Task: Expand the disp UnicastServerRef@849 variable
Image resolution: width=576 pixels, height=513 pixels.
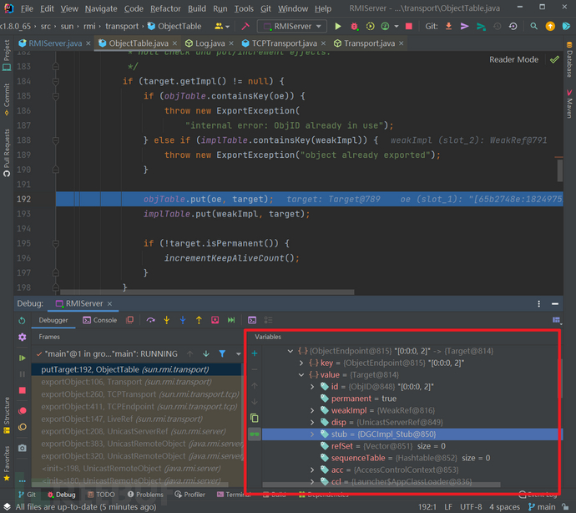Action: coord(312,422)
